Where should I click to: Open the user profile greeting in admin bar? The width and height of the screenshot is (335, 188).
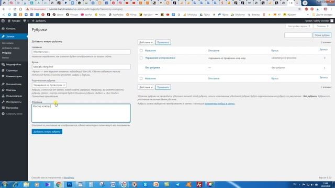pyautogui.click(x=319, y=21)
